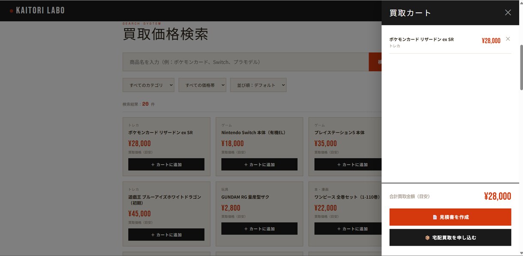Screen dimensions: 523x256
Task: Click the ¥35,000 price on プレイステーション5
Action: coord(325,143)
